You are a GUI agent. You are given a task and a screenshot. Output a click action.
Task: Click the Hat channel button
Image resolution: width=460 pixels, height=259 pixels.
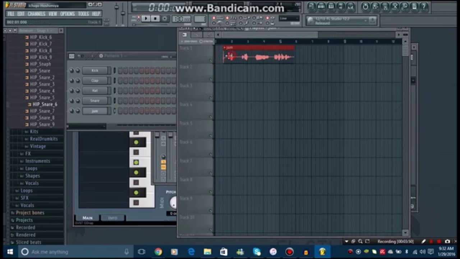[x=95, y=91]
